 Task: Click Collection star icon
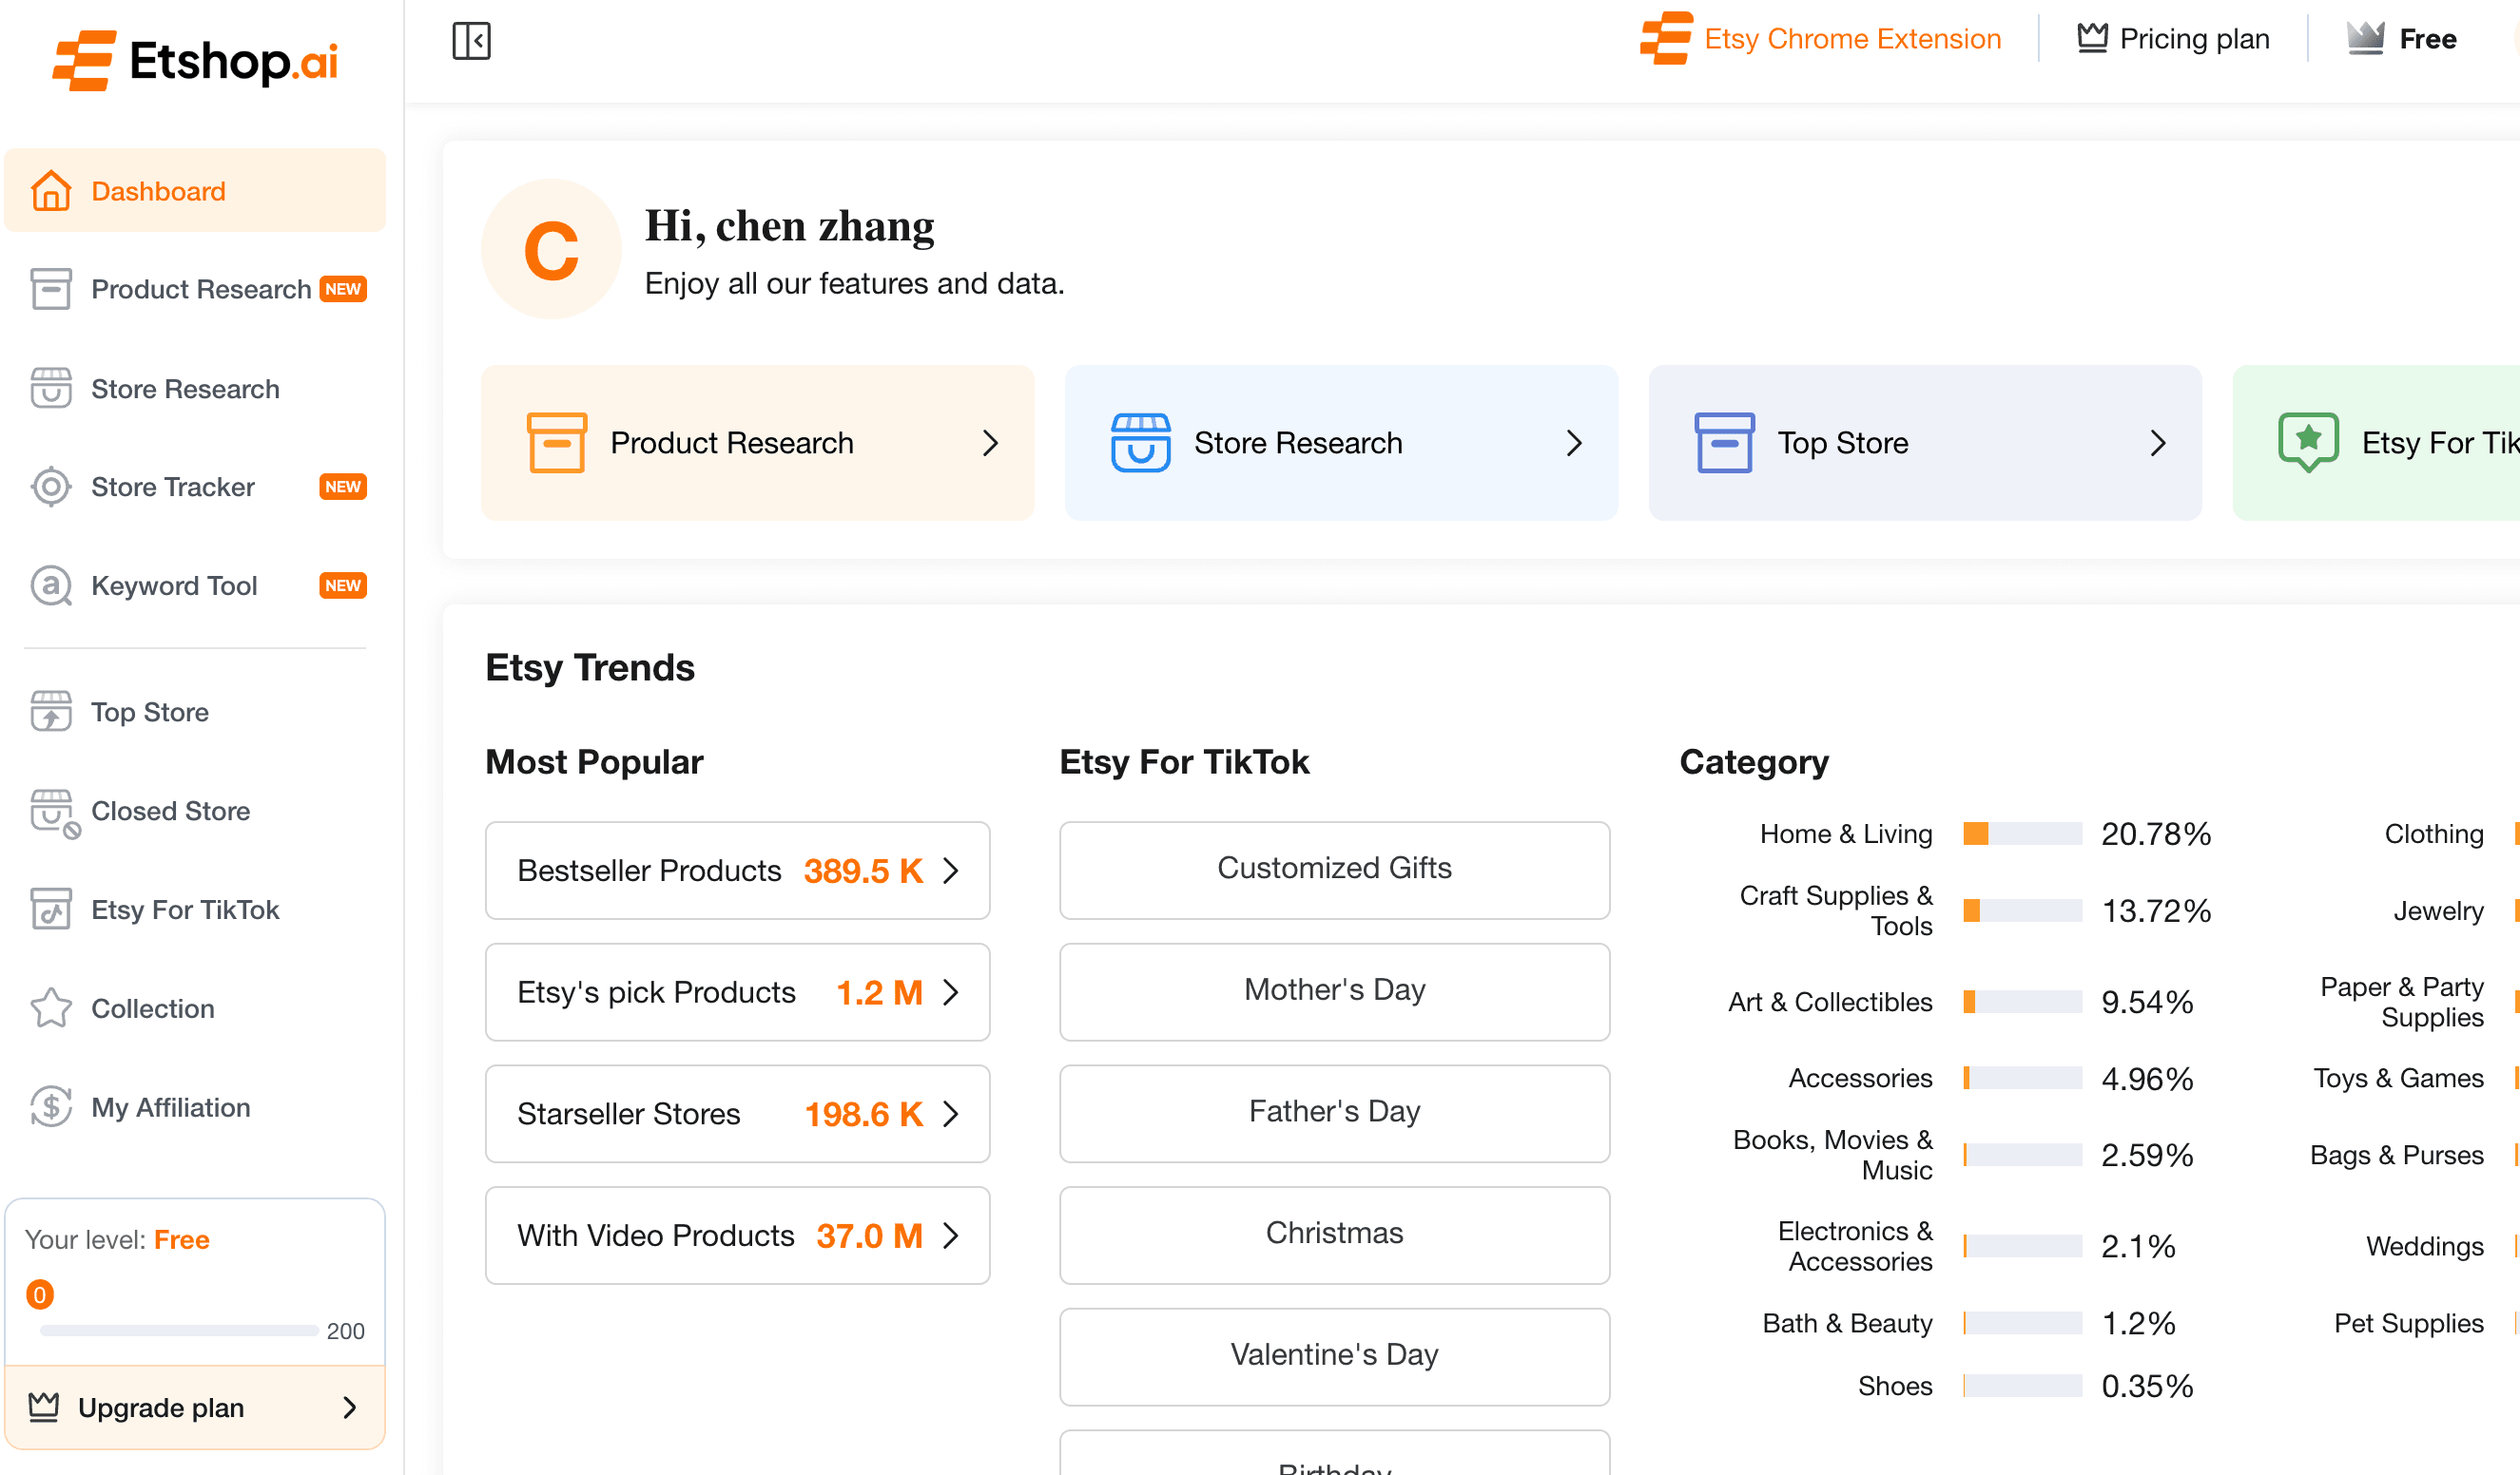[x=51, y=1007]
